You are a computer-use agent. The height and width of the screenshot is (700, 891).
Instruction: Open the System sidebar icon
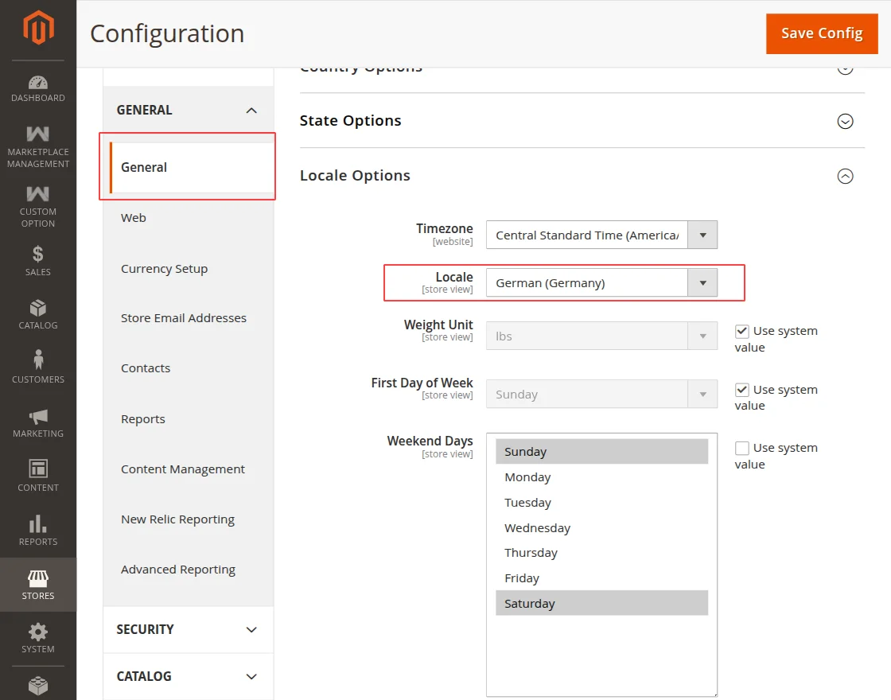tap(37, 636)
